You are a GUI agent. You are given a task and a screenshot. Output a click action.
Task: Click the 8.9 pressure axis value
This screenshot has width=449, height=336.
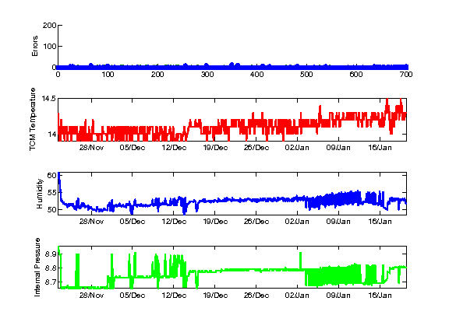(51, 254)
